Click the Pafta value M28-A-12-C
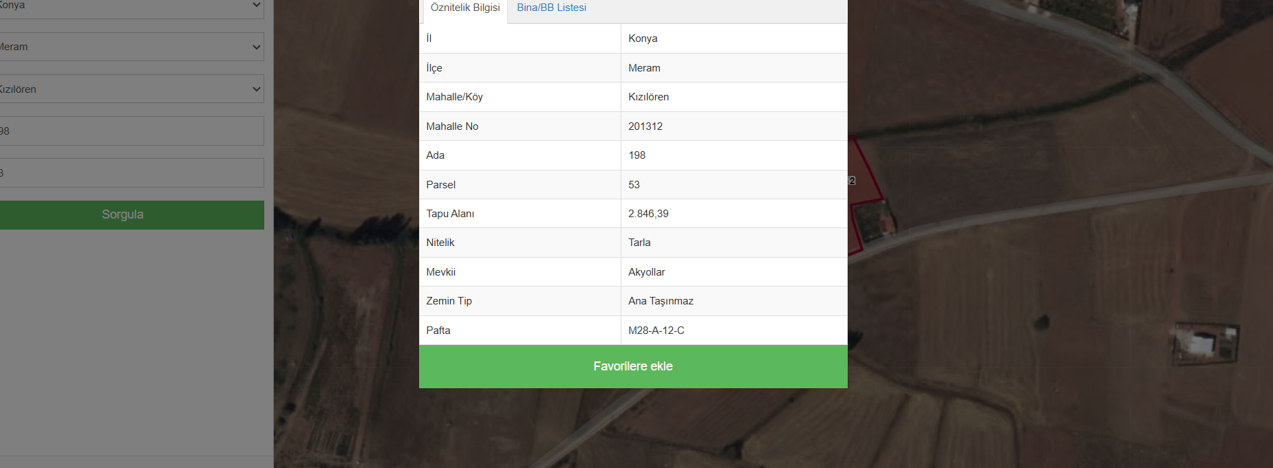Screen dimensions: 1273x468 click(656, 331)
